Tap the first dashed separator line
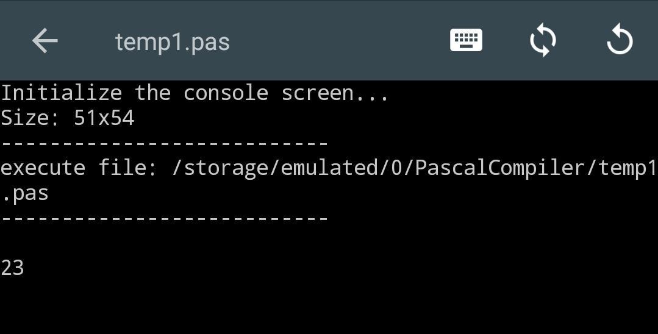658x334 pixels. click(x=164, y=143)
